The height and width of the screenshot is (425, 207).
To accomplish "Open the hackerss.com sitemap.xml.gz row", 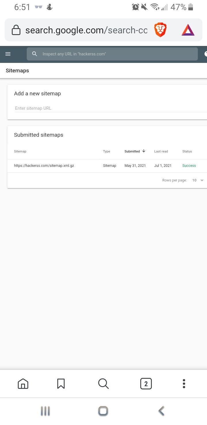I will click(107, 166).
